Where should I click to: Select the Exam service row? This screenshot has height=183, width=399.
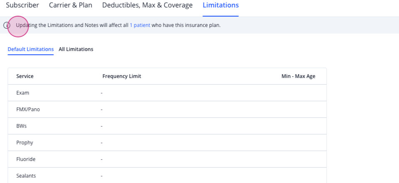point(167,93)
